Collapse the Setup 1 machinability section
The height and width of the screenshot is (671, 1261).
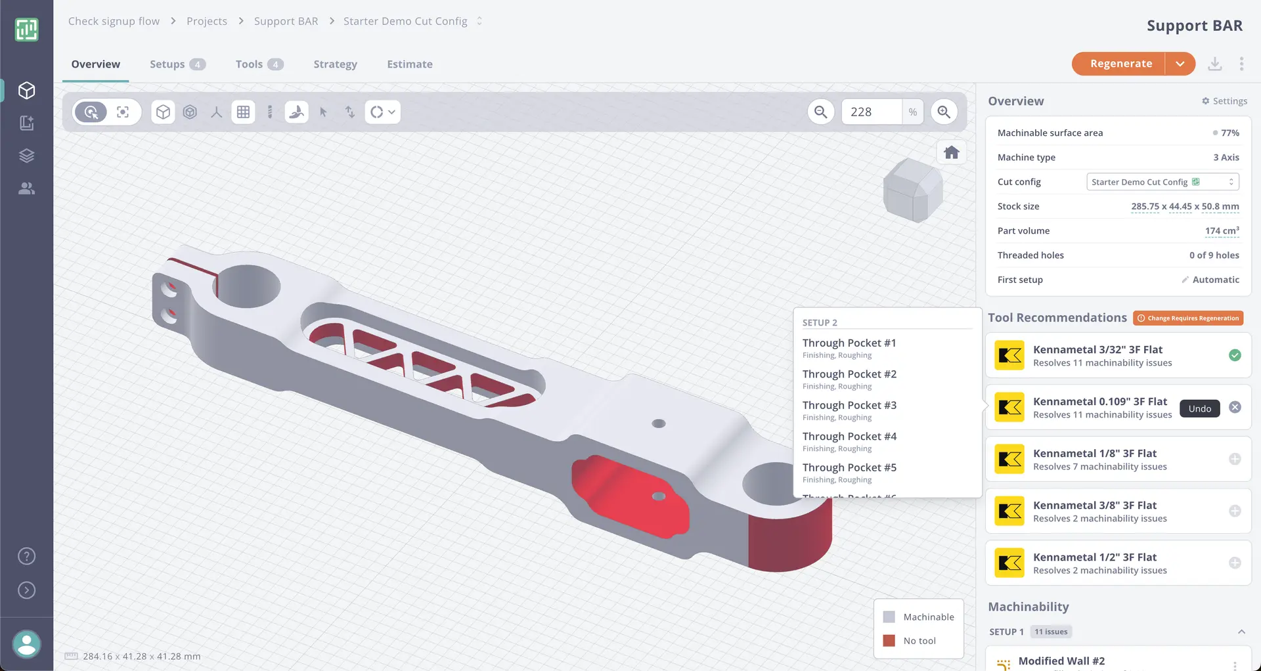(x=1241, y=632)
